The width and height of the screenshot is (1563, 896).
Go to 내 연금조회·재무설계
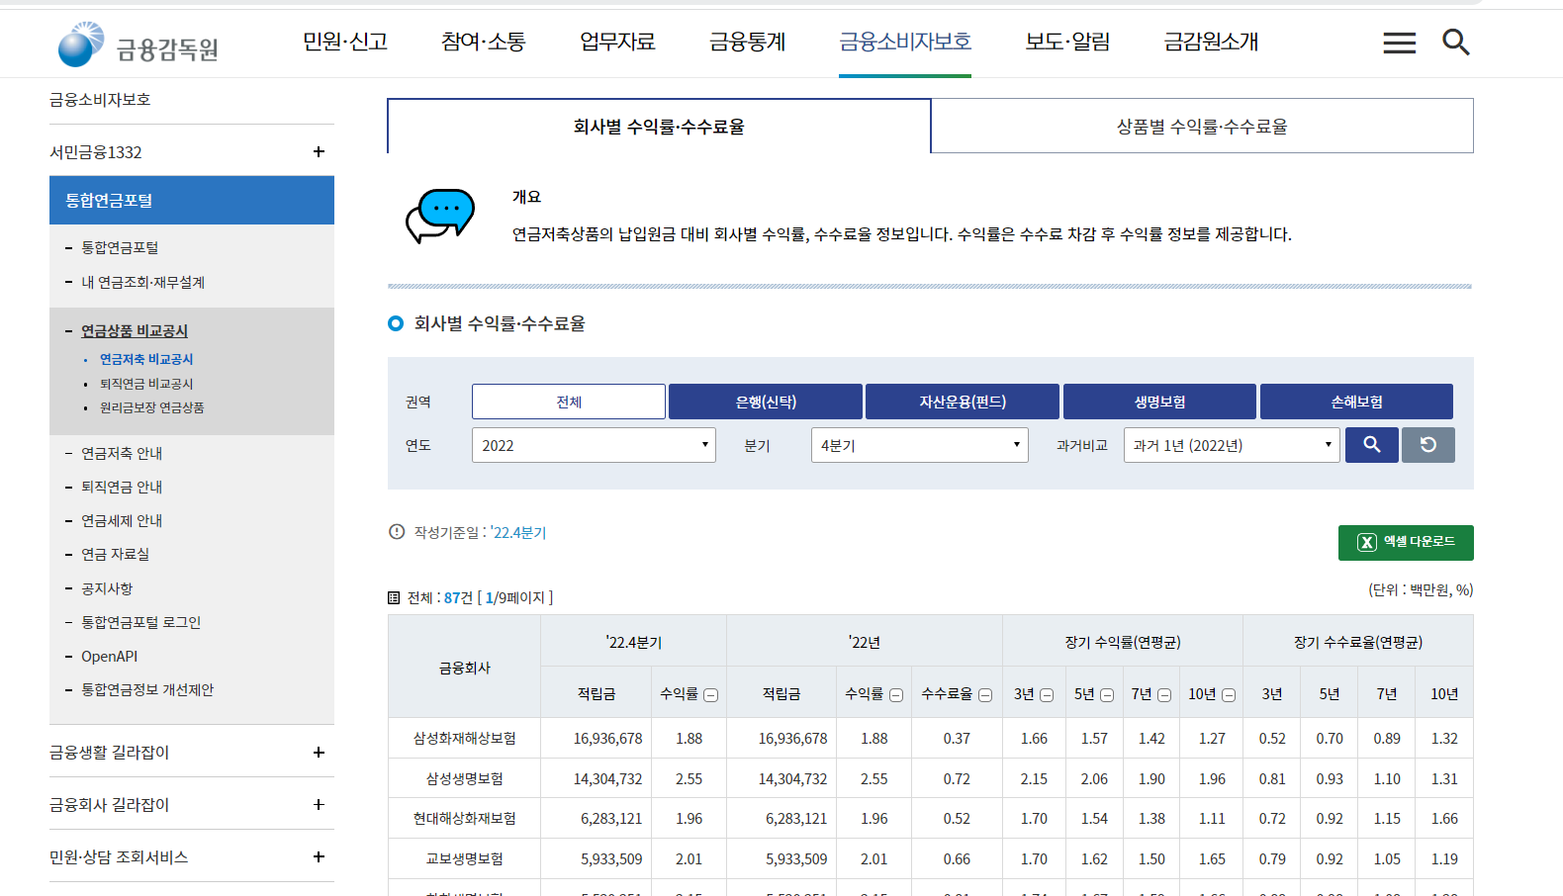pyautogui.click(x=142, y=282)
